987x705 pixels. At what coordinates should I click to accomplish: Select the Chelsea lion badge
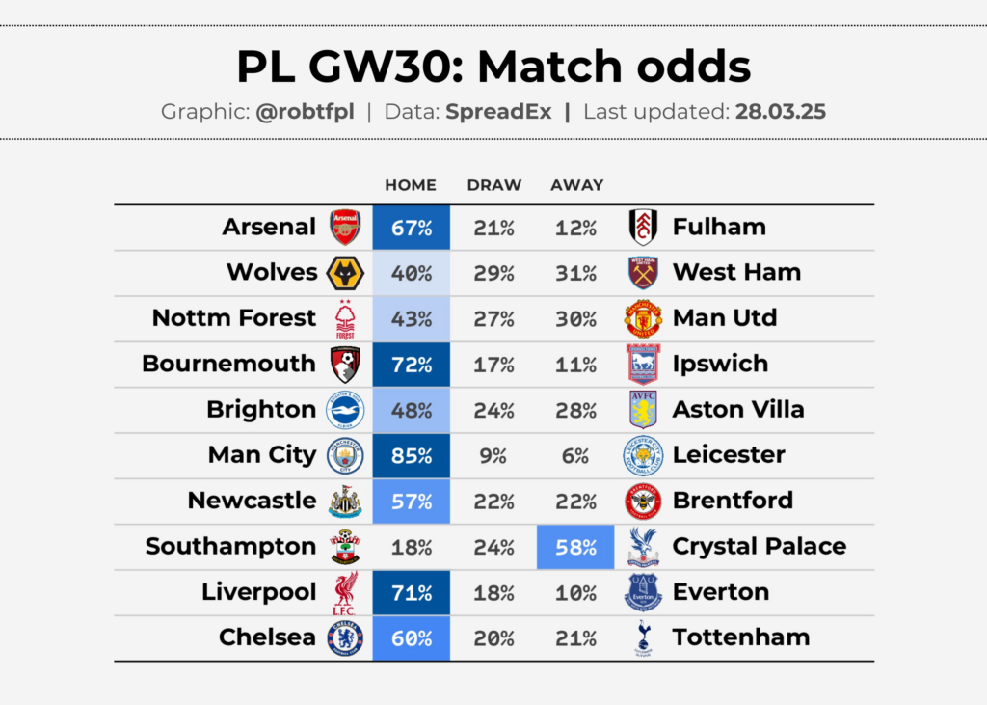[x=345, y=638]
